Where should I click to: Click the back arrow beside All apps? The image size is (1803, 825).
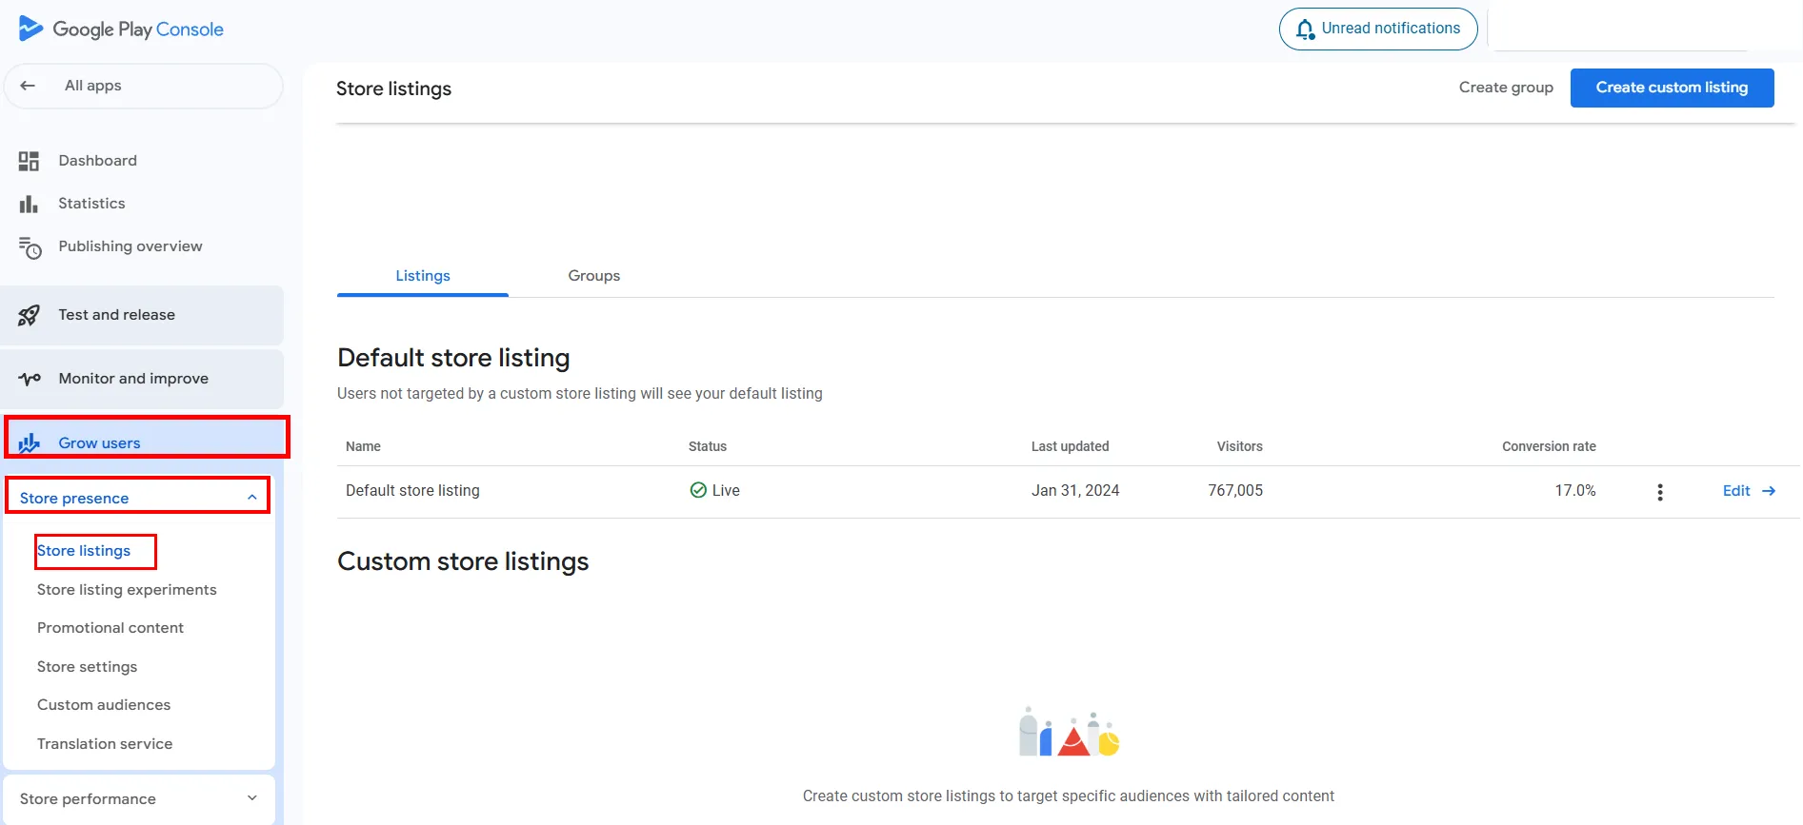pyautogui.click(x=28, y=86)
